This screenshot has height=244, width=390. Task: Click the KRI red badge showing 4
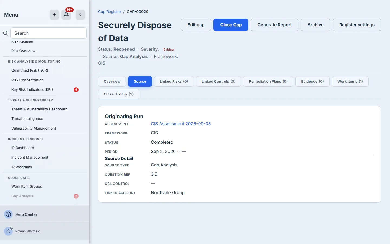pos(76,89)
